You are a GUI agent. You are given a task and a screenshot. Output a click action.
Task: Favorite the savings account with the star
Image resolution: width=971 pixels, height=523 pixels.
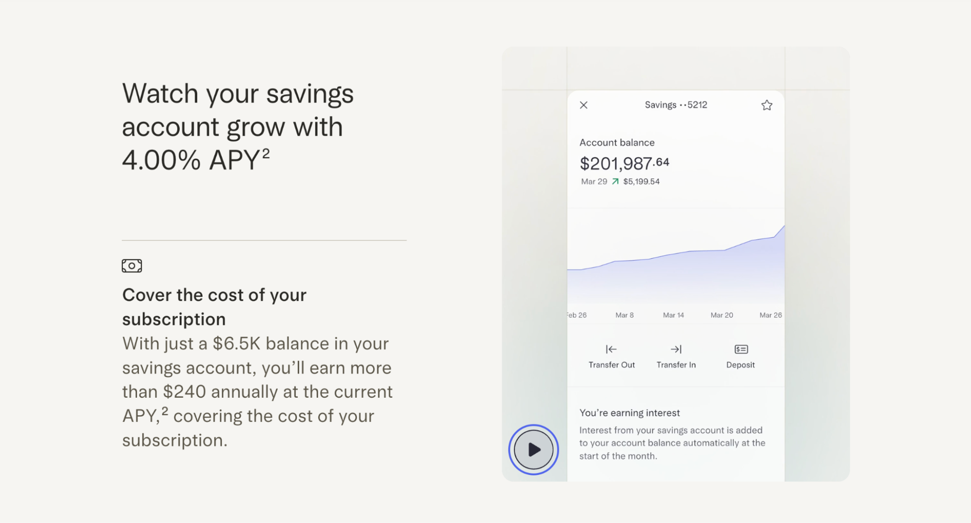point(767,105)
